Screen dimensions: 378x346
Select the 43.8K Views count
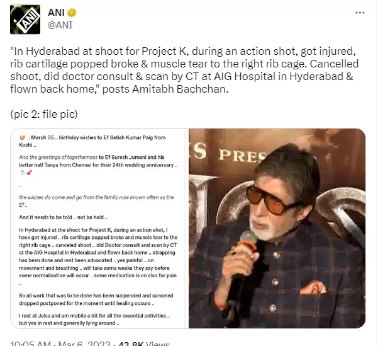(144, 343)
